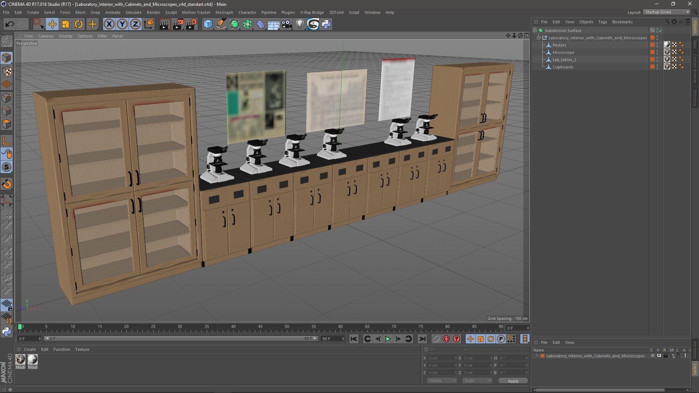Click the coordinate system icon
Image resolution: width=699 pixels, height=393 pixels.
coord(149,24)
